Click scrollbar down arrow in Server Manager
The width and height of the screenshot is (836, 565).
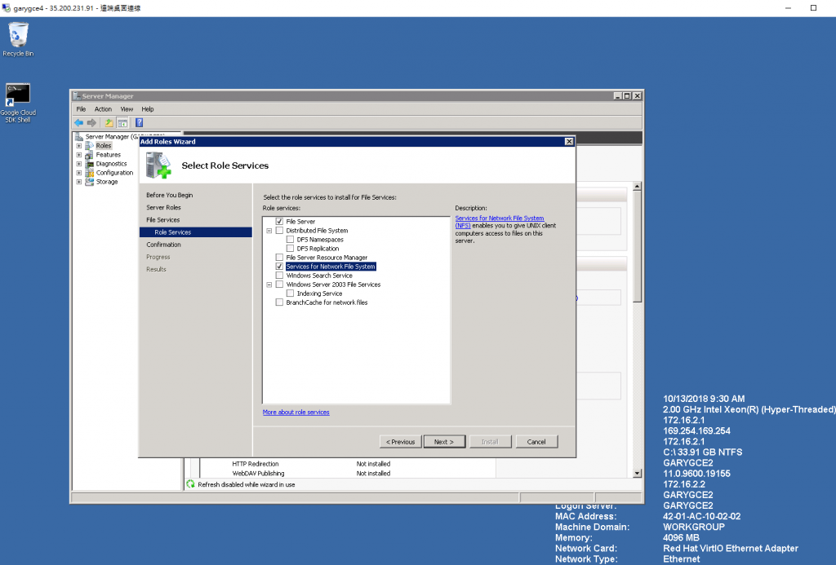click(x=637, y=473)
